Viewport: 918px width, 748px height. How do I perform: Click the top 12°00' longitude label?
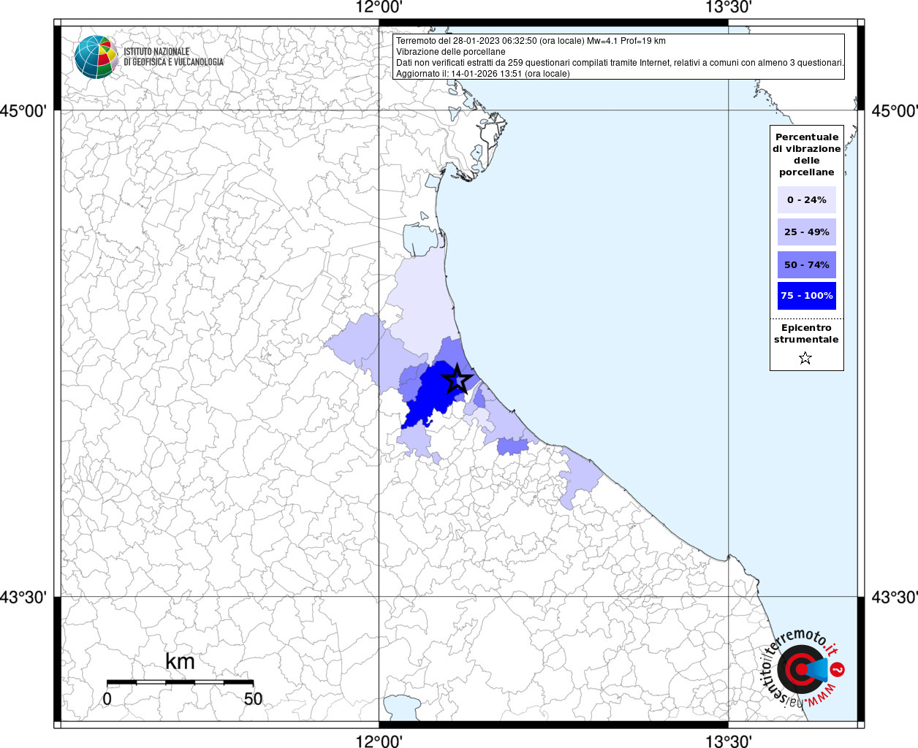click(x=379, y=8)
